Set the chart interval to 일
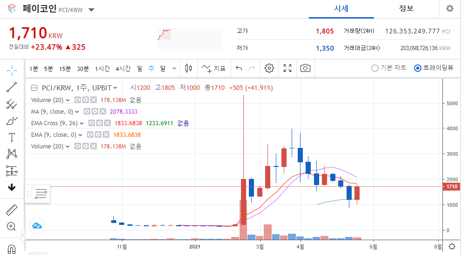The height and width of the screenshot is (255, 461). pos(140,69)
